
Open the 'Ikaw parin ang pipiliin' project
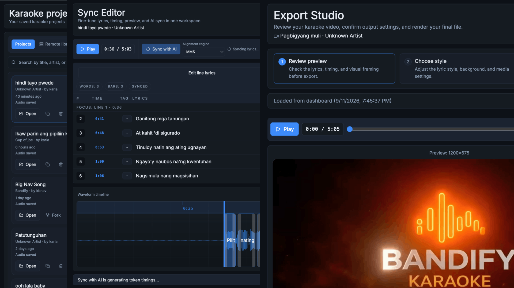(x=28, y=164)
